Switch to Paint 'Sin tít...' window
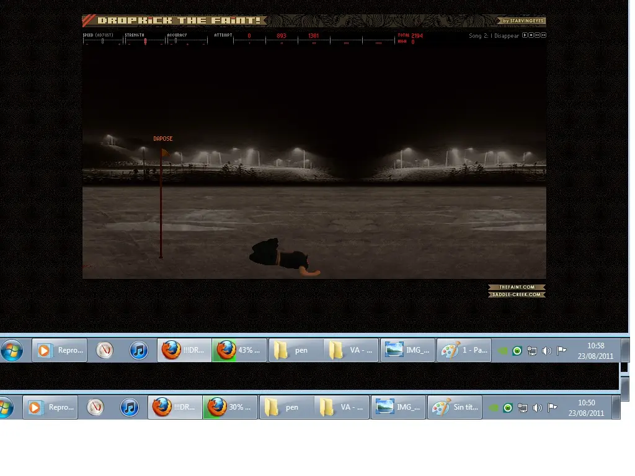 pyautogui.click(x=455, y=407)
